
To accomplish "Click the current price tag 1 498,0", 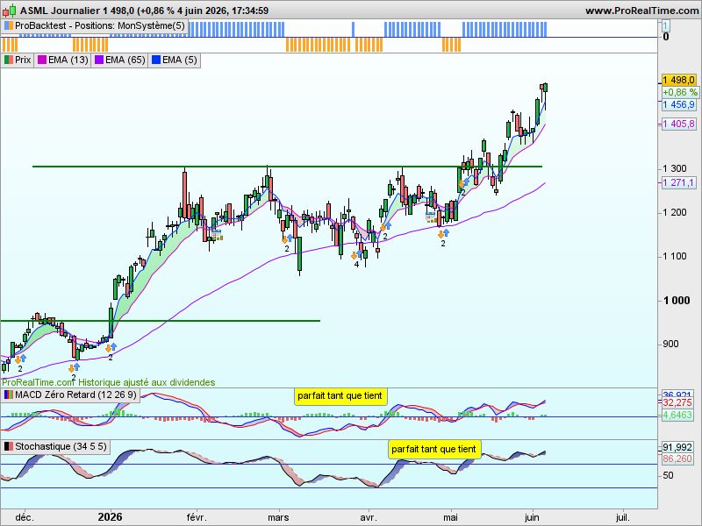I will click(x=678, y=80).
